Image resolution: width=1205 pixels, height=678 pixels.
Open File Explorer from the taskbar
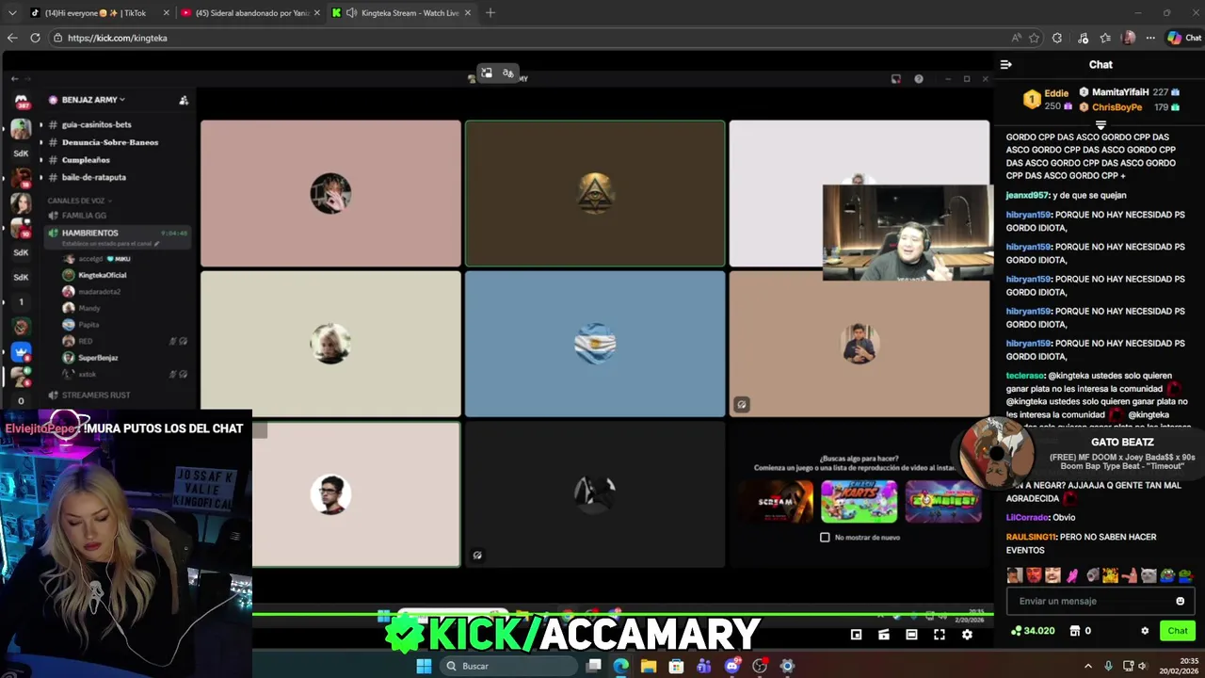pyautogui.click(x=649, y=666)
